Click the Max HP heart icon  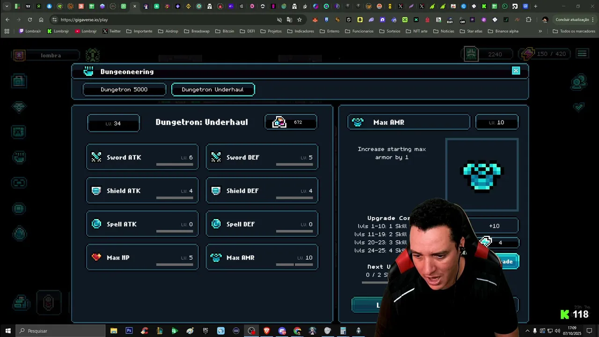(96, 257)
